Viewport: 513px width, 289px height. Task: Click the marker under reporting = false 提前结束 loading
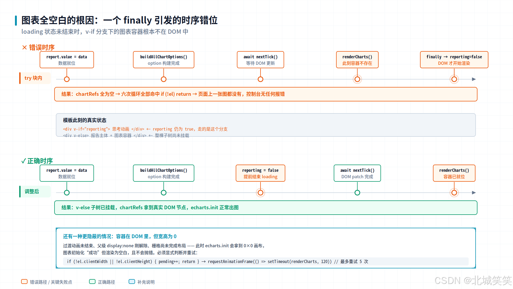click(261, 193)
